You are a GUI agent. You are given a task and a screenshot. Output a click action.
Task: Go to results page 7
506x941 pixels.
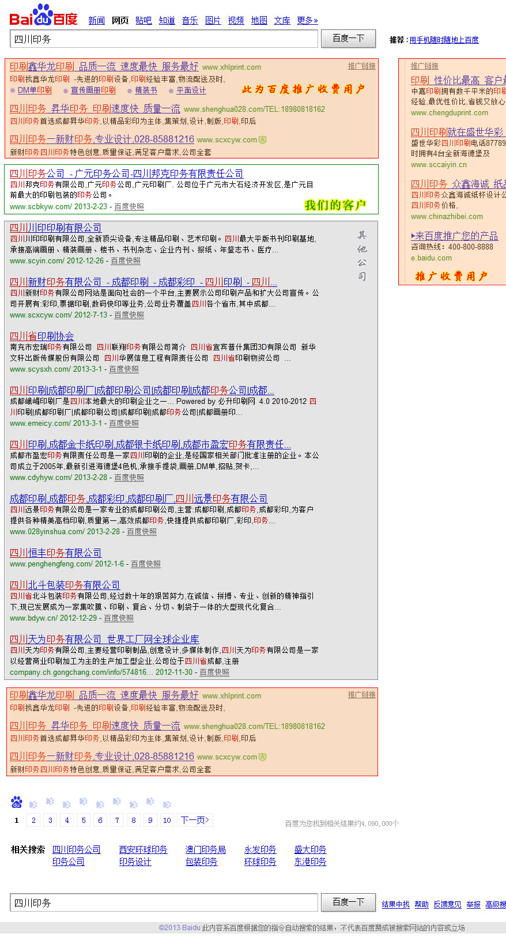(x=117, y=820)
